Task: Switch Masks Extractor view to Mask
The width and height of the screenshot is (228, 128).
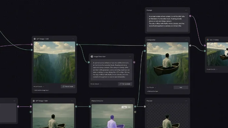Action: (129, 107)
